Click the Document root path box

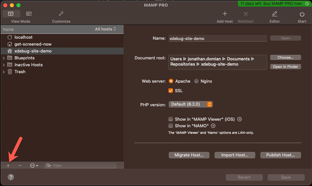[x=217, y=62]
